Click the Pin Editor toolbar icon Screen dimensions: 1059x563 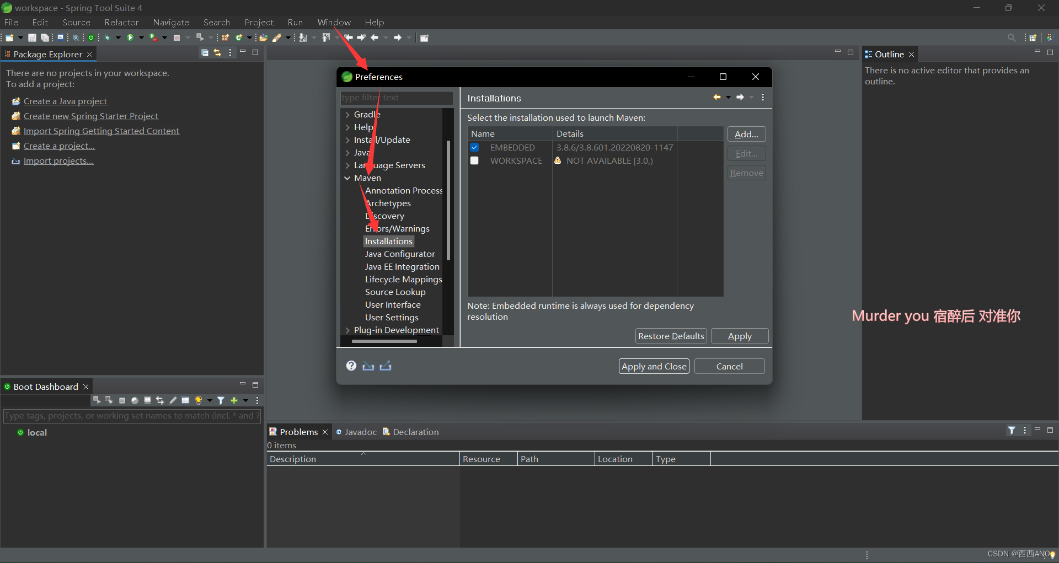[x=424, y=38]
